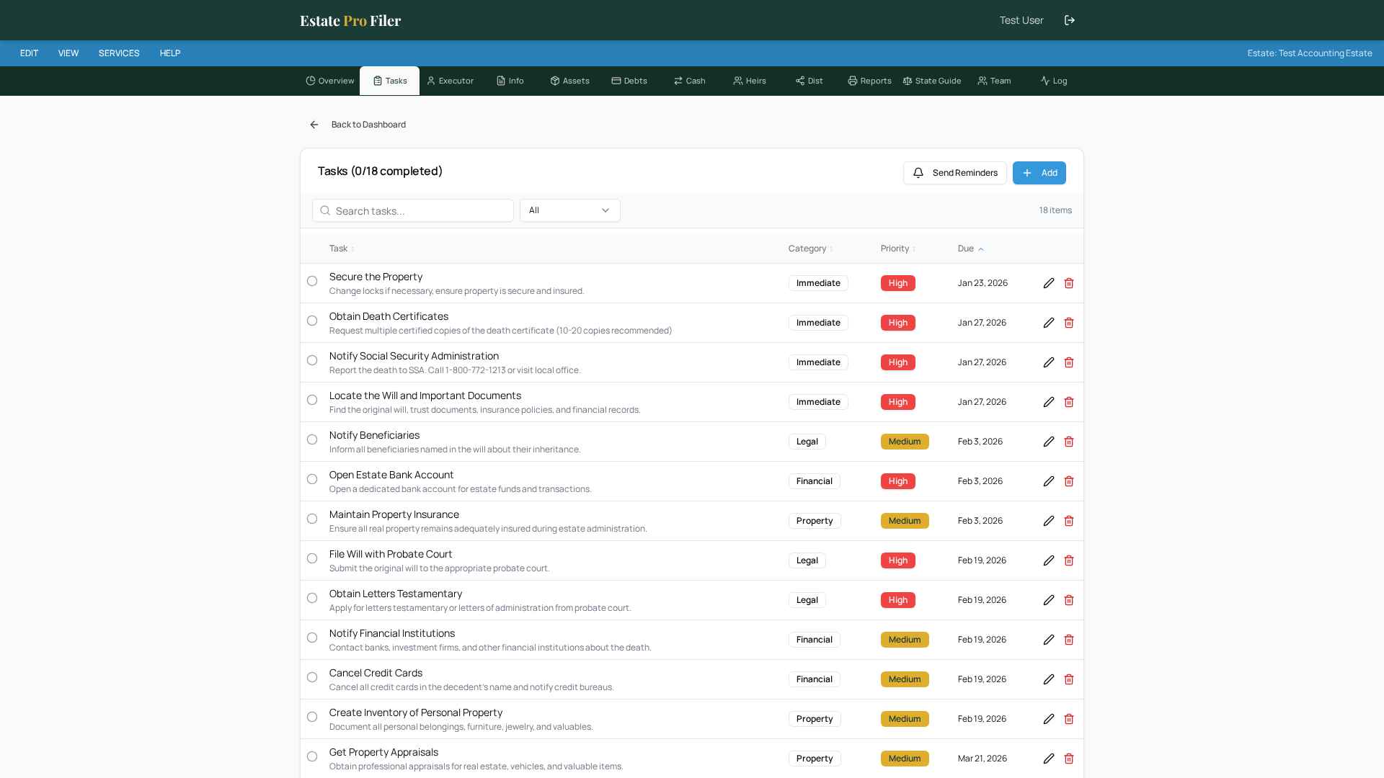The height and width of the screenshot is (778, 1384).
Task: Delete Notify Social Security Administration task
Action: pyautogui.click(x=1069, y=362)
